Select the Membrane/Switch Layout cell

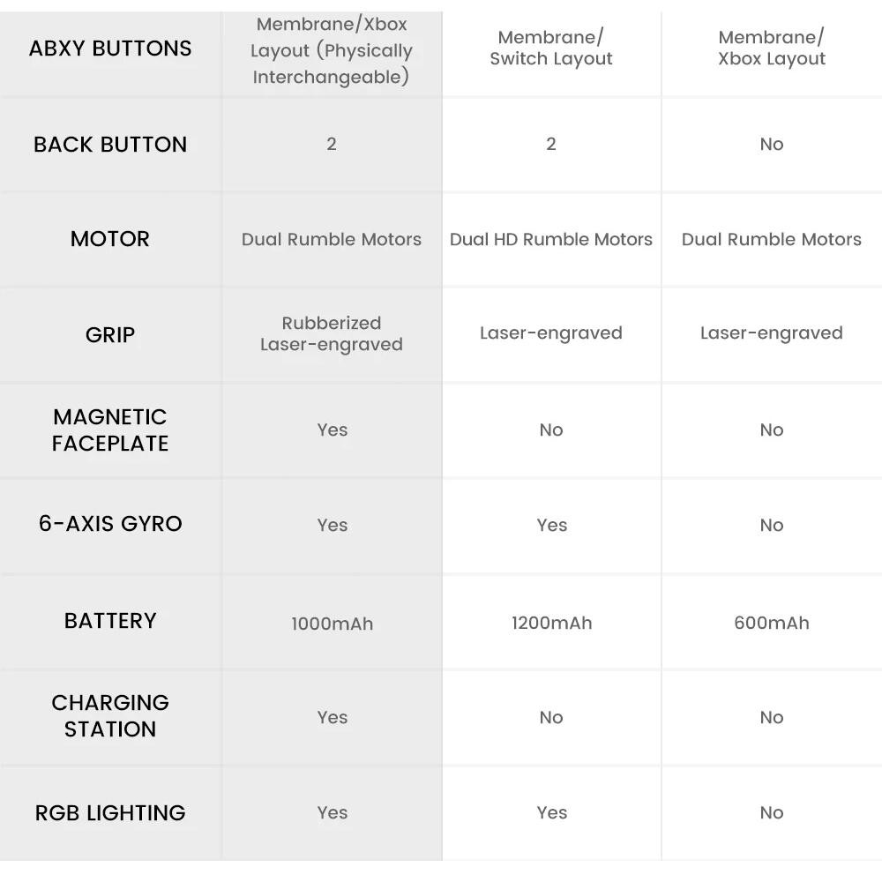click(551, 49)
